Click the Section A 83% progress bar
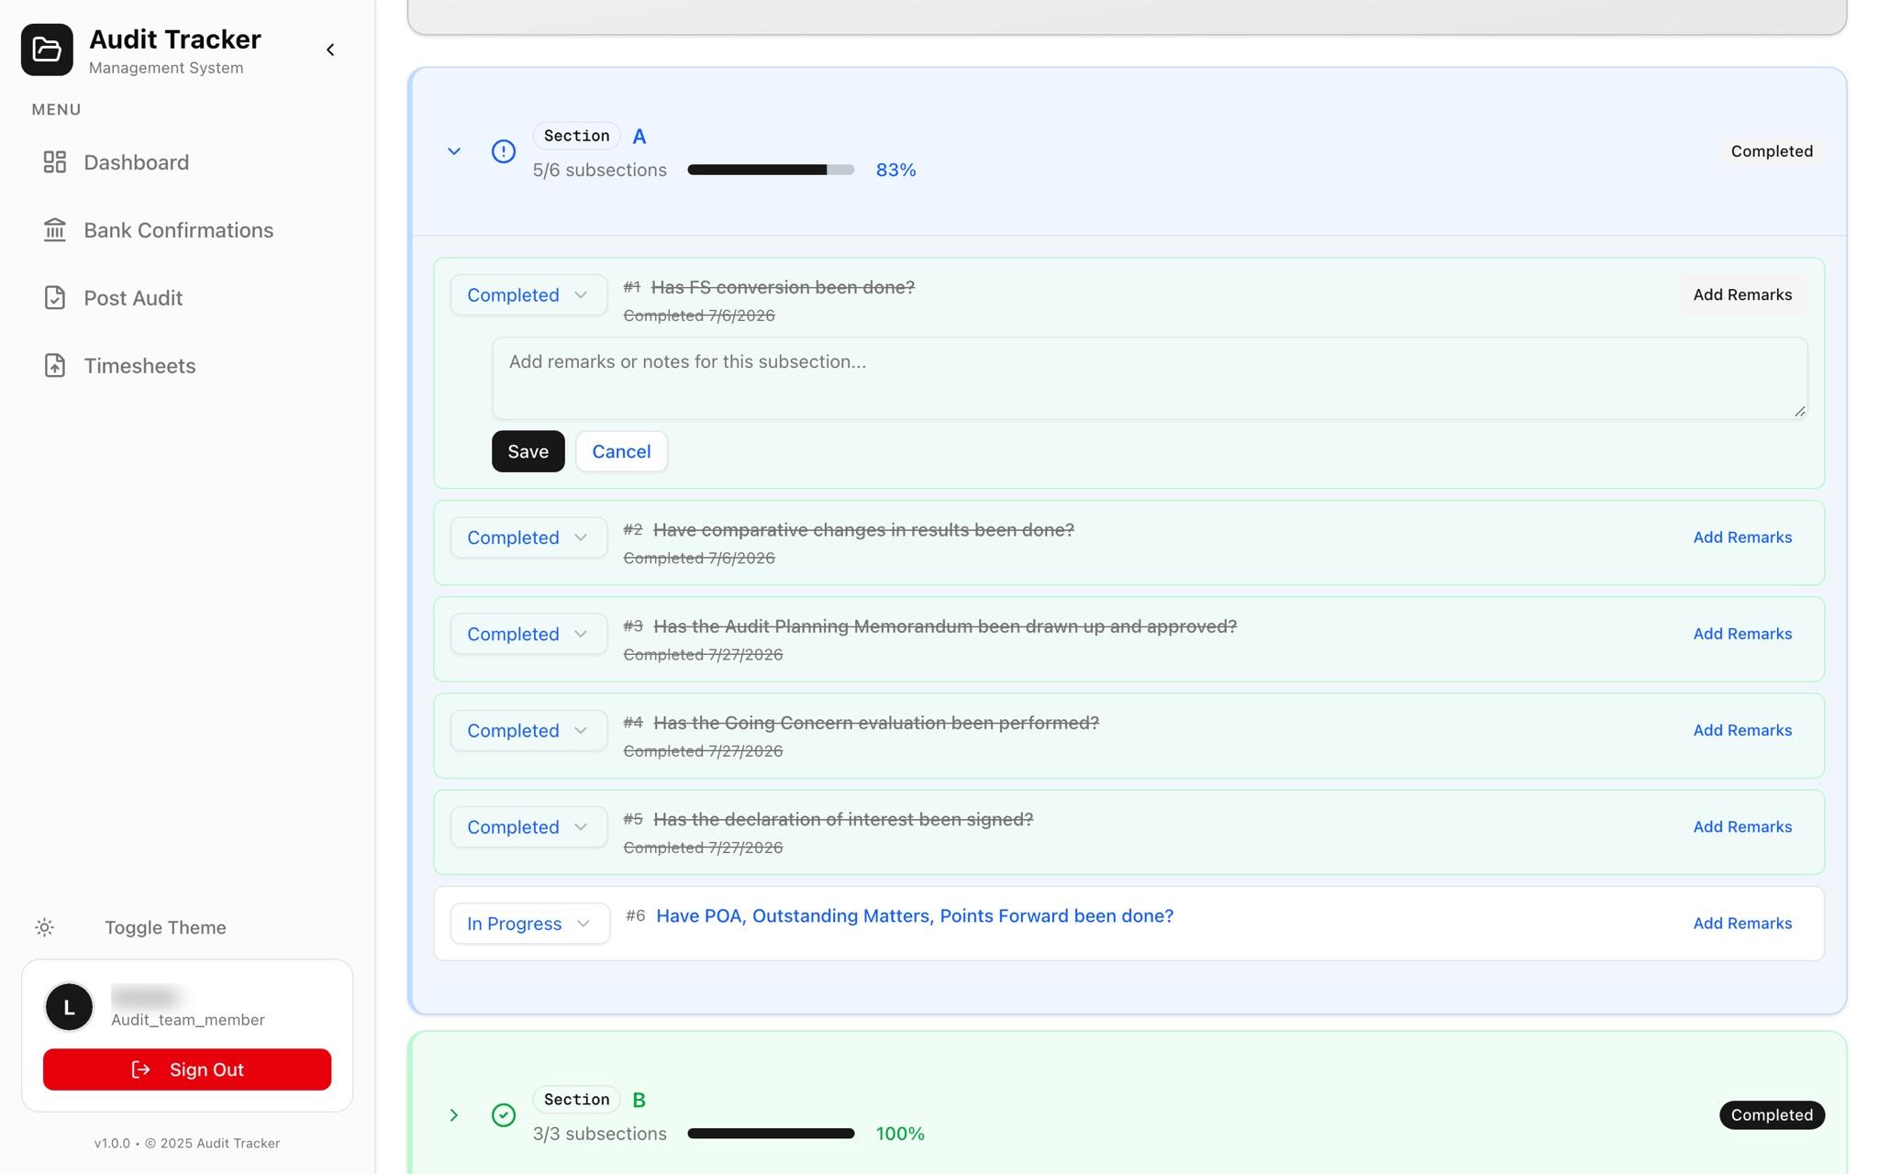1879x1174 pixels. pyautogui.click(x=771, y=170)
